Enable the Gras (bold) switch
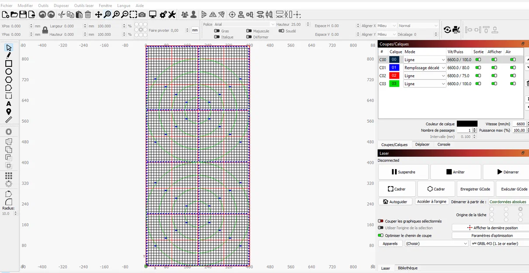This screenshot has height=273, width=529. (x=217, y=31)
